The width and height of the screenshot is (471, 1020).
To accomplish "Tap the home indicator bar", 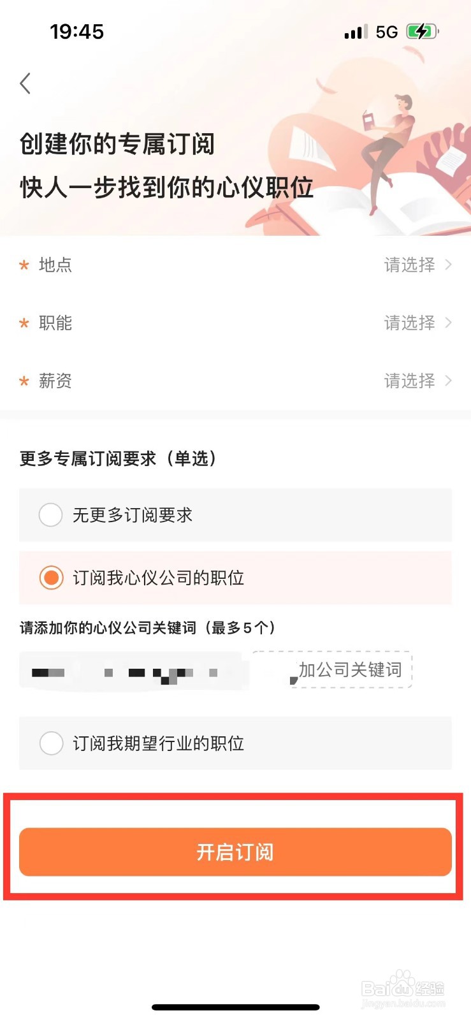I will coord(235,1007).
